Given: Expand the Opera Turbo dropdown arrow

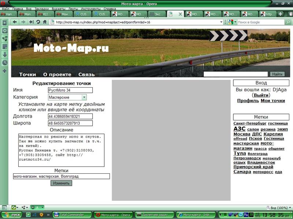Looking at the screenshot, I should tap(42, 207).
